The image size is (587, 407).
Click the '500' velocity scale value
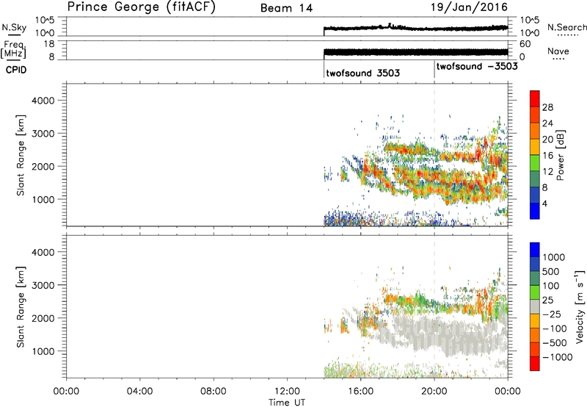[551, 271]
